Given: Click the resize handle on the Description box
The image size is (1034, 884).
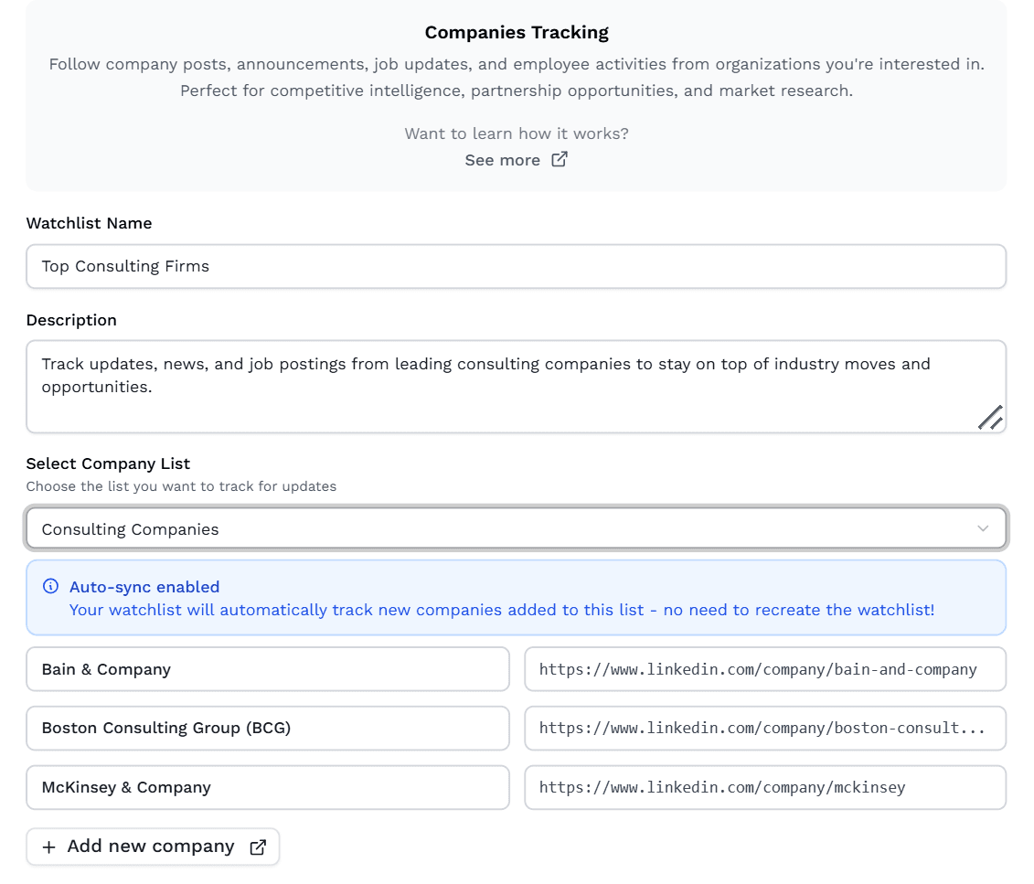Looking at the screenshot, I should [x=991, y=417].
